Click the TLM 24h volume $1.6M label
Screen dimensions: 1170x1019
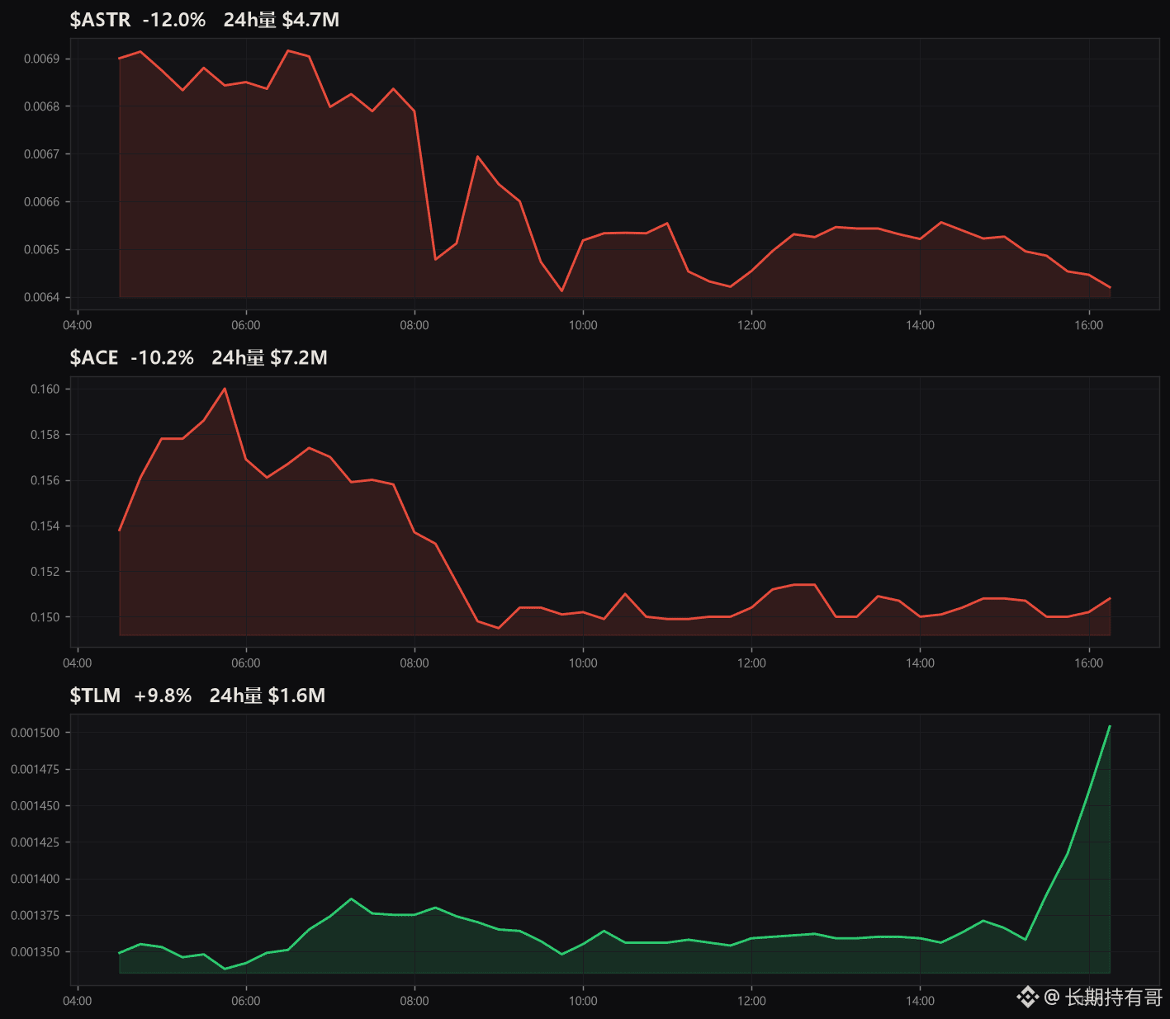coord(268,696)
